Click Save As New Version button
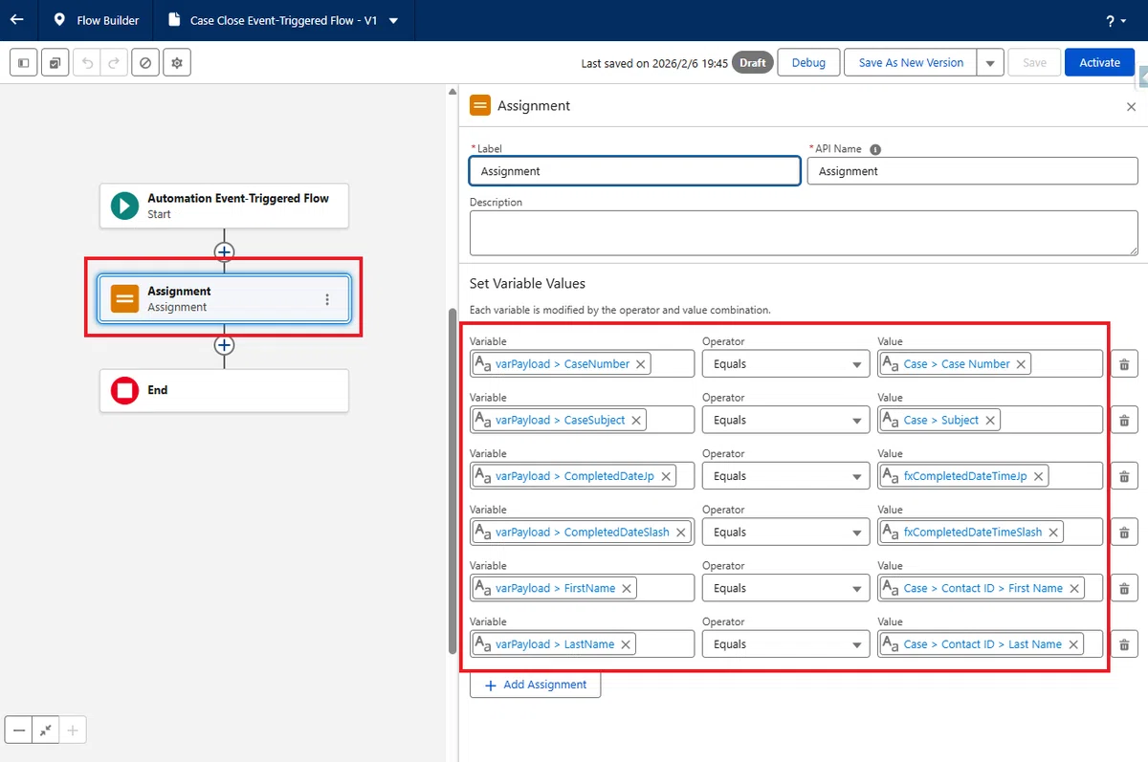This screenshot has width=1148, height=762. (x=911, y=63)
